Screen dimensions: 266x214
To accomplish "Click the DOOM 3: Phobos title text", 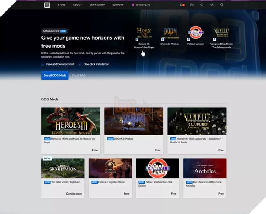I will [123, 139].
